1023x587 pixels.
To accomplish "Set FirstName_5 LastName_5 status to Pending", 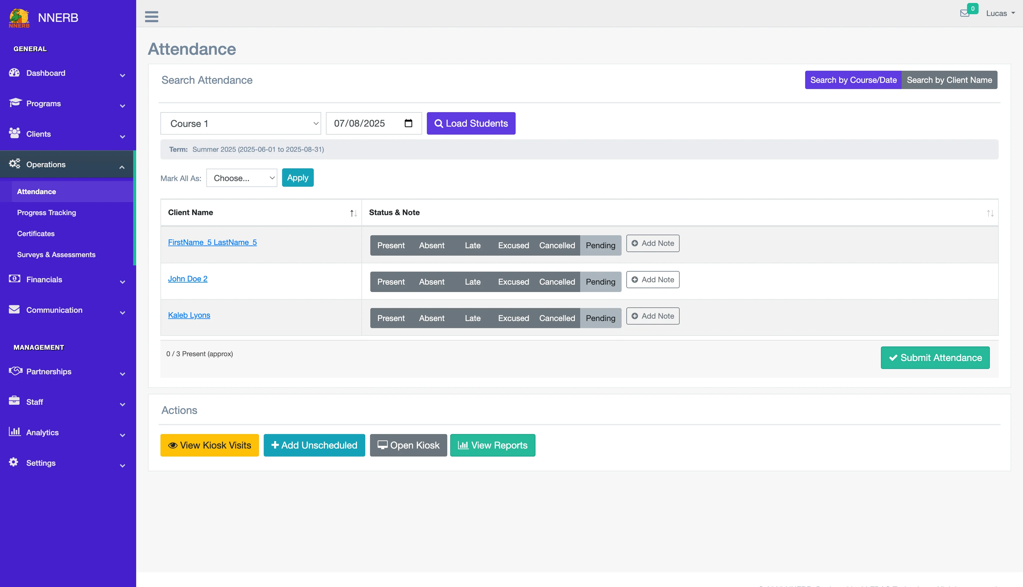I will point(600,245).
